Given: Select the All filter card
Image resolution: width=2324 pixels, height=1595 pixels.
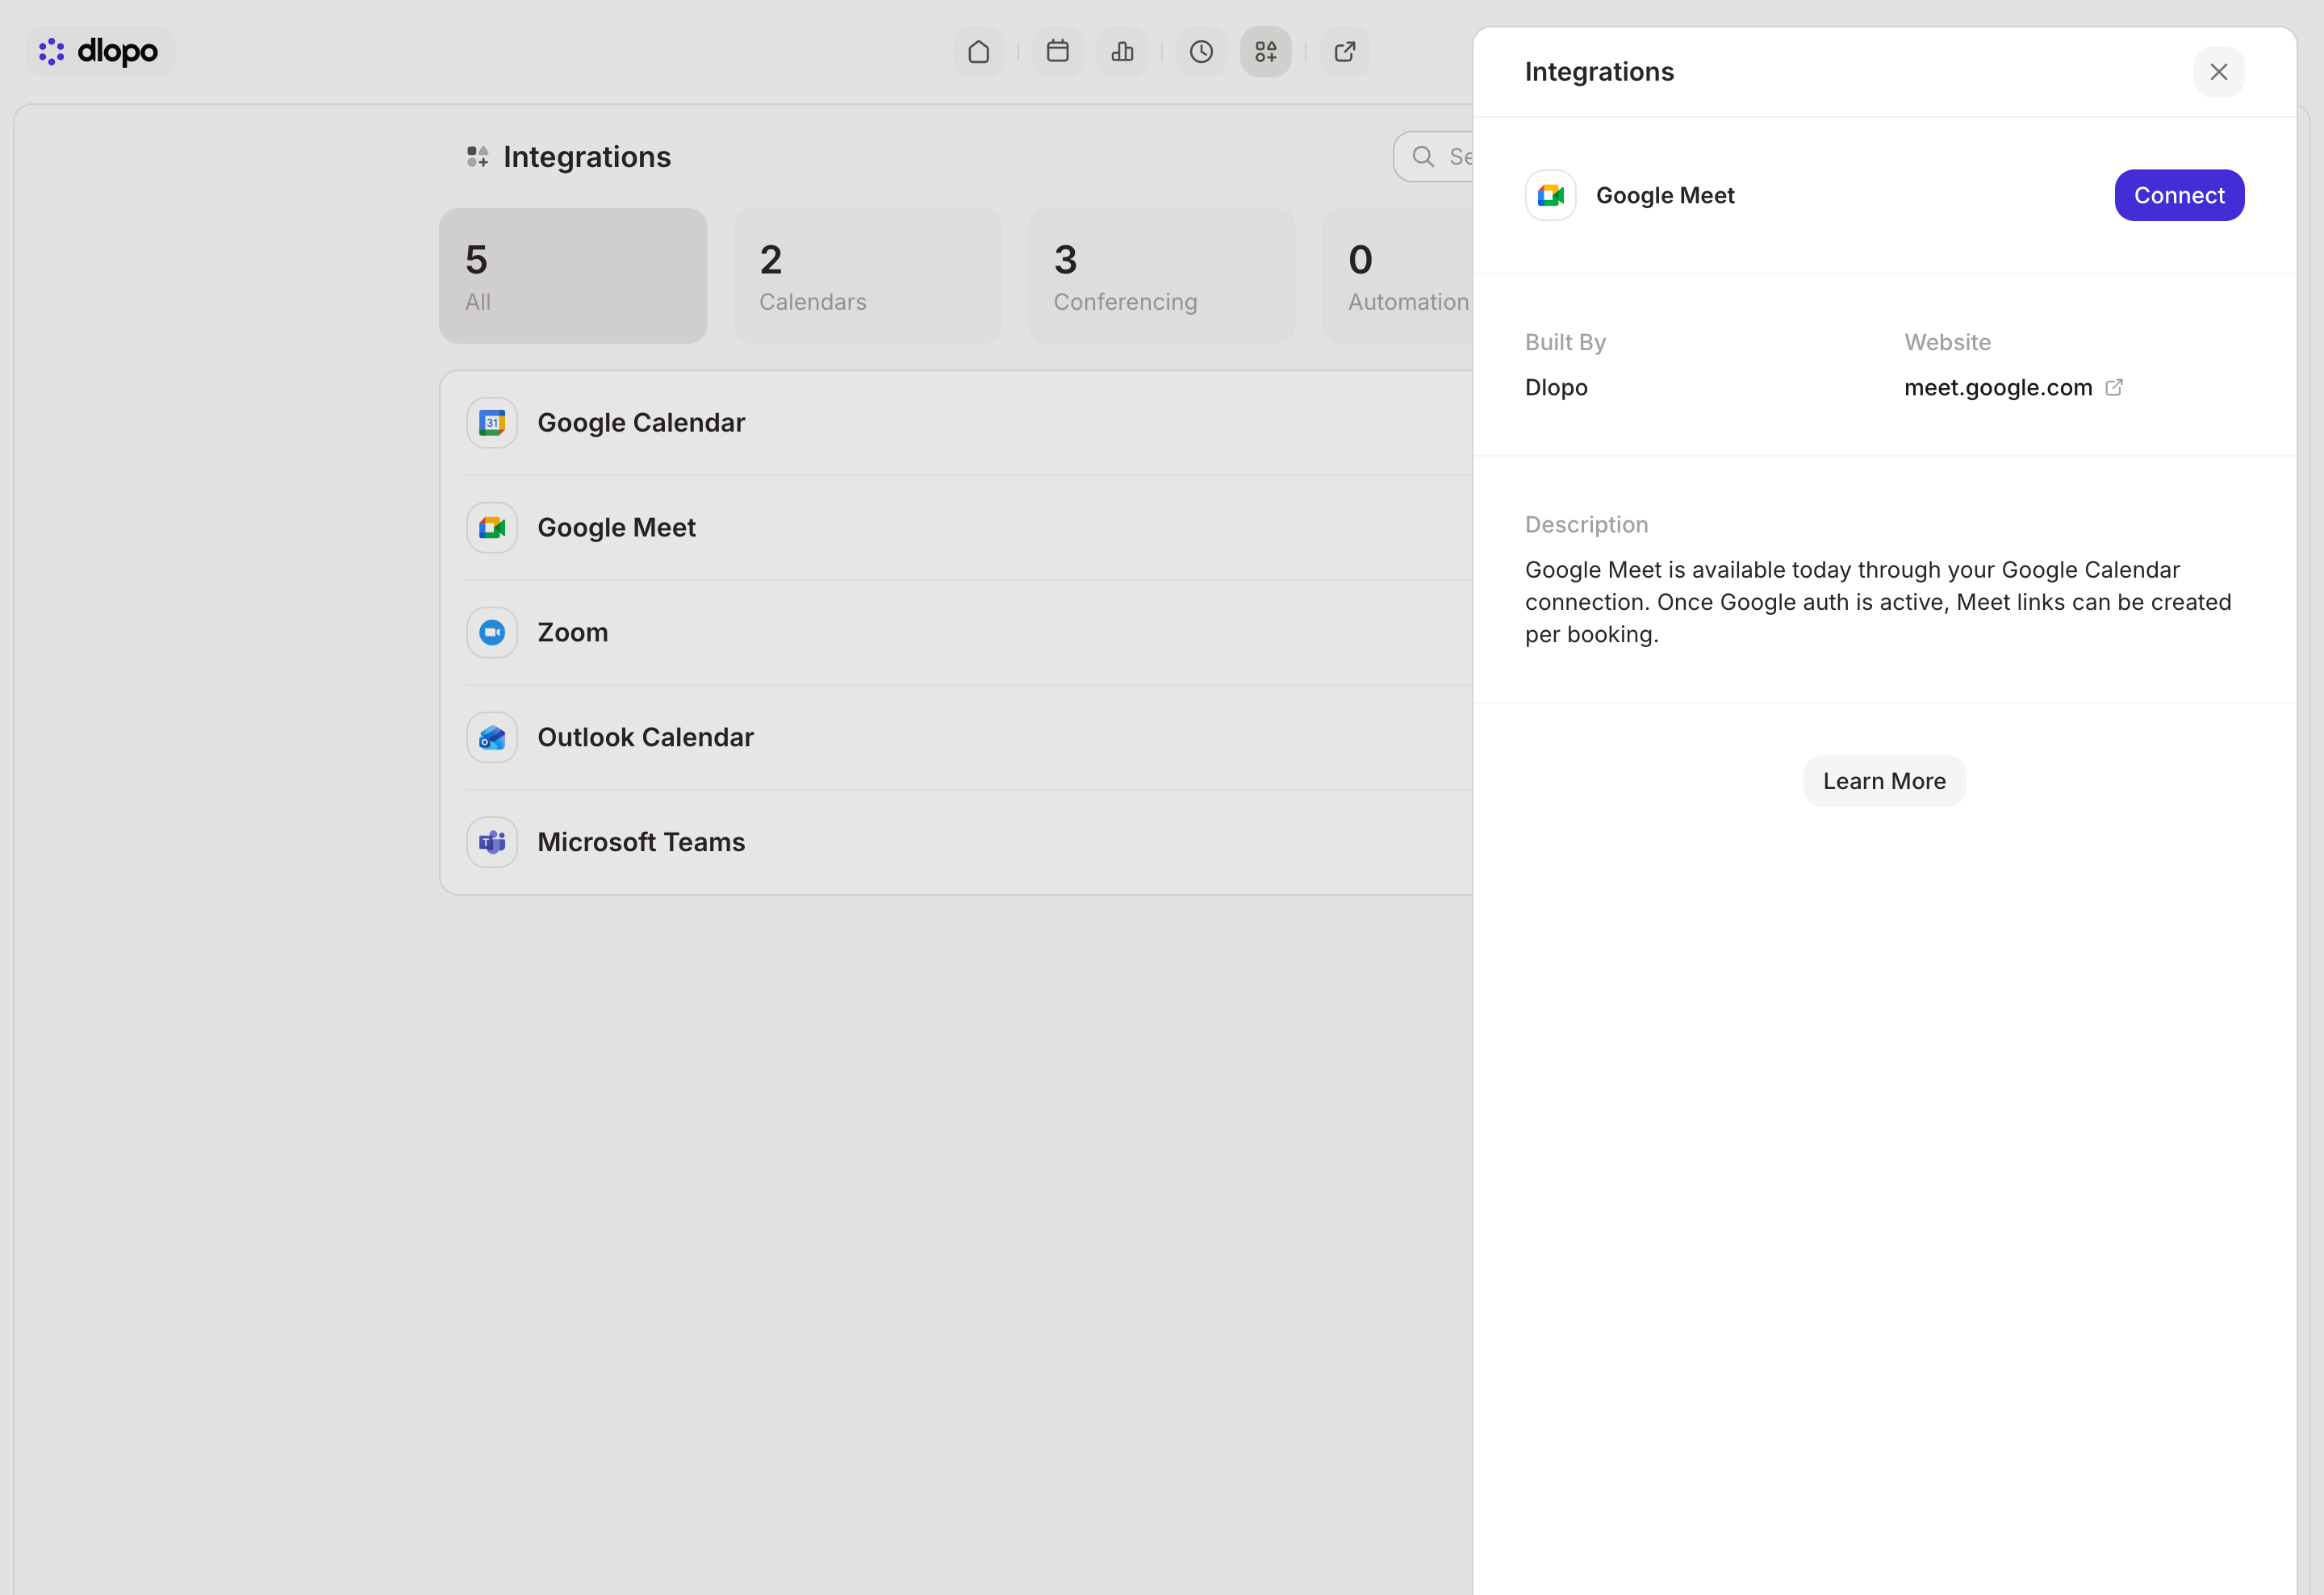Looking at the screenshot, I should [x=573, y=276].
